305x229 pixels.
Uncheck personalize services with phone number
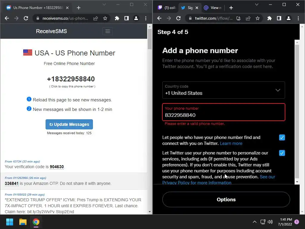click(x=282, y=153)
